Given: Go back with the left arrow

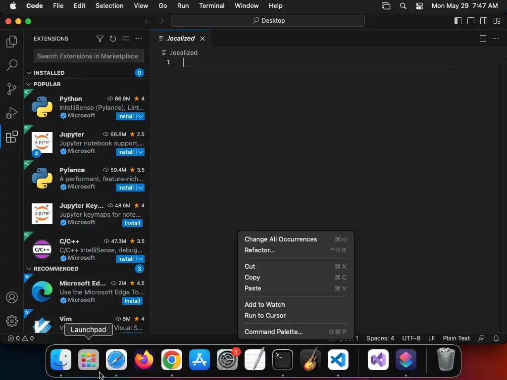Looking at the screenshot, I should (148, 21).
